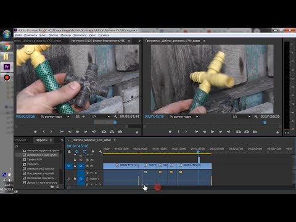296x222 pixels.
Task: Switch to the Эффекты tab
Action: 41,140
